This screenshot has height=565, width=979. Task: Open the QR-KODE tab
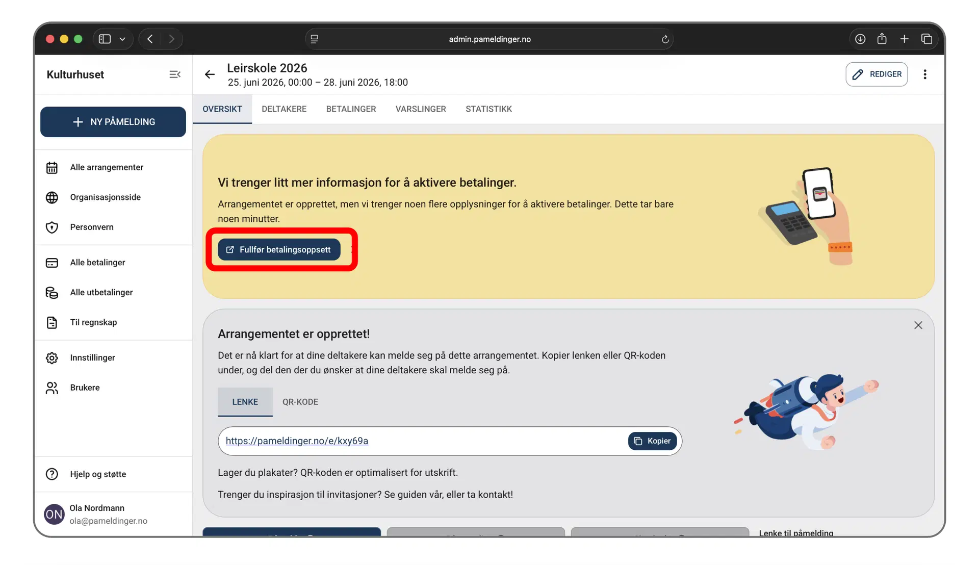[300, 402]
